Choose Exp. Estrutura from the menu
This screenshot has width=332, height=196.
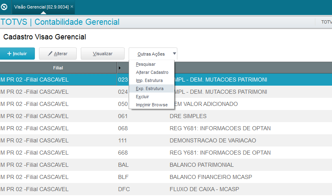[151, 88]
